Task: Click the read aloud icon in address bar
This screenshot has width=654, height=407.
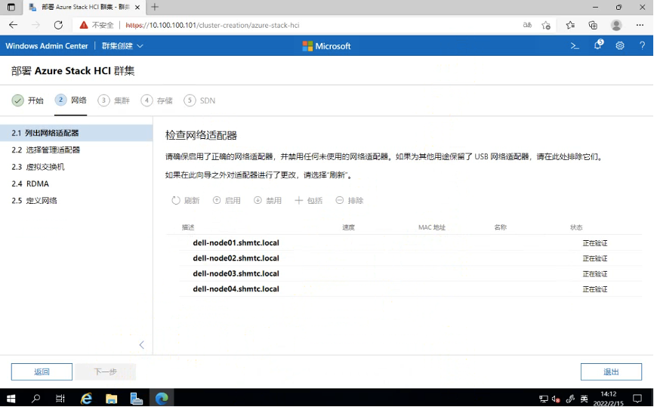Action: [x=527, y=25]
